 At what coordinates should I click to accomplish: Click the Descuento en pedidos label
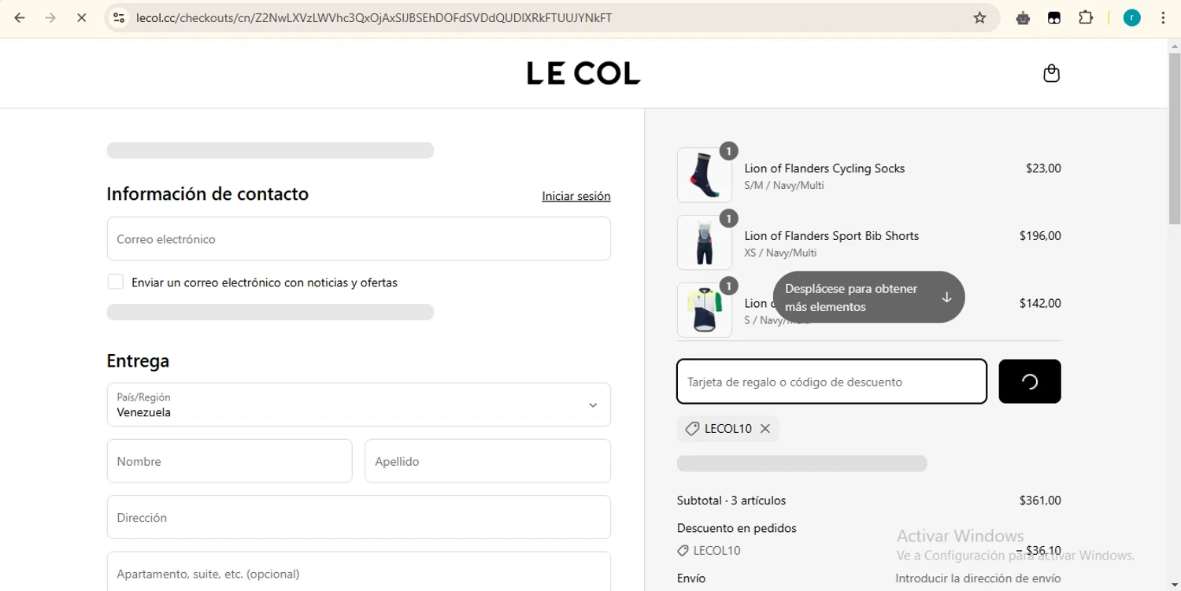click(x=737, y=528)
